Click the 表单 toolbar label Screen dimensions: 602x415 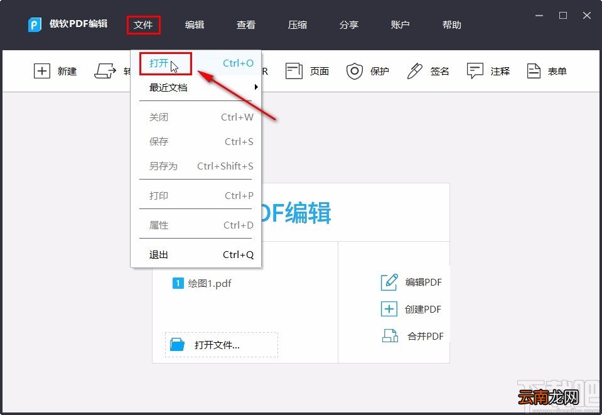coord(557,72)
